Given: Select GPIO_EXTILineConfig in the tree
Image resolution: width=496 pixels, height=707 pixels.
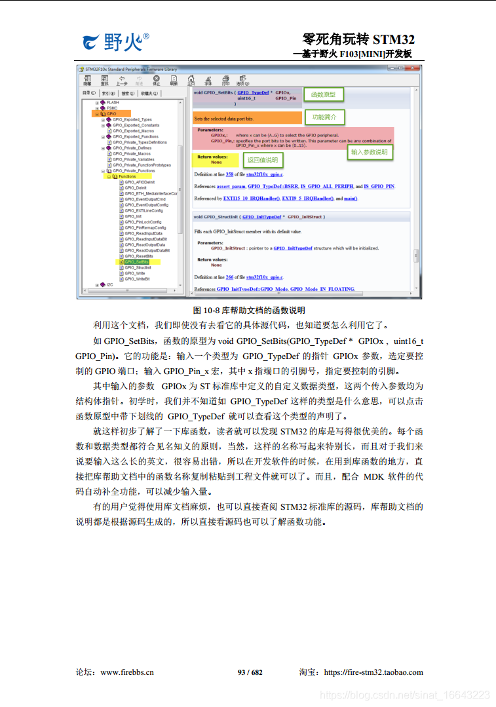Looking at the screenshot, I should click(x=144, y=210).
